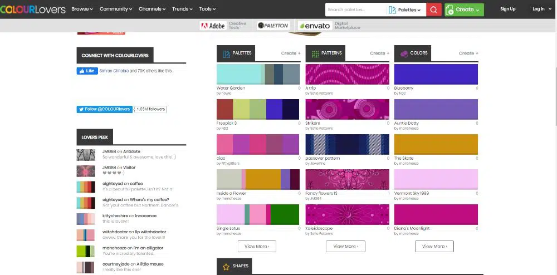Open the Kaleidoscope pattern thumbnail
Screen dimensions: 557x275
(x=347, y=215)
